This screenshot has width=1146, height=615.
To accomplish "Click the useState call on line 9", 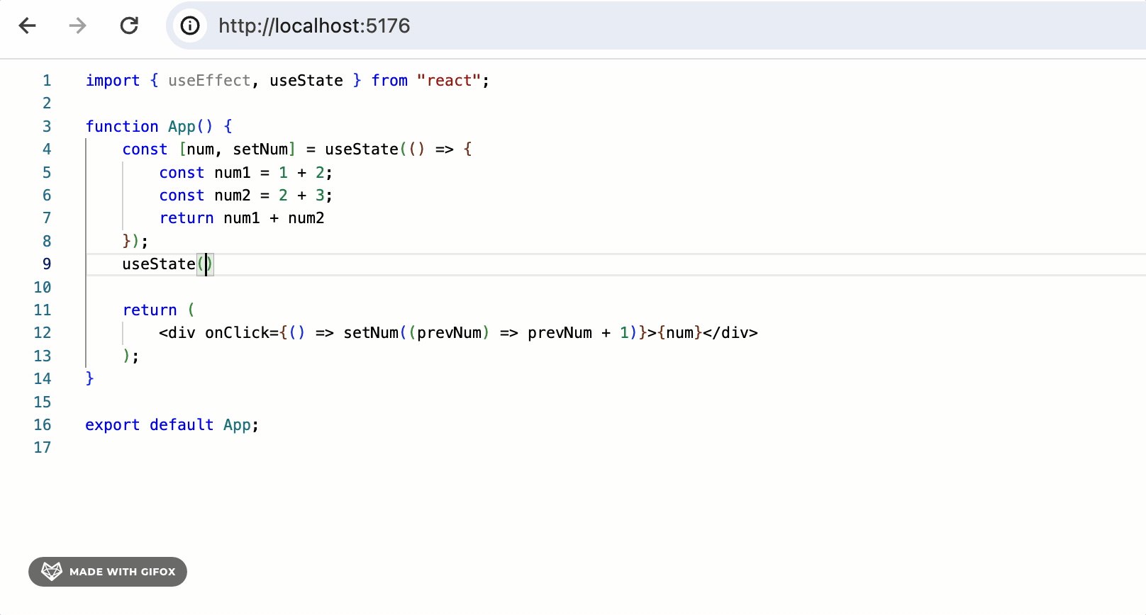I will (x=159, y=264).
